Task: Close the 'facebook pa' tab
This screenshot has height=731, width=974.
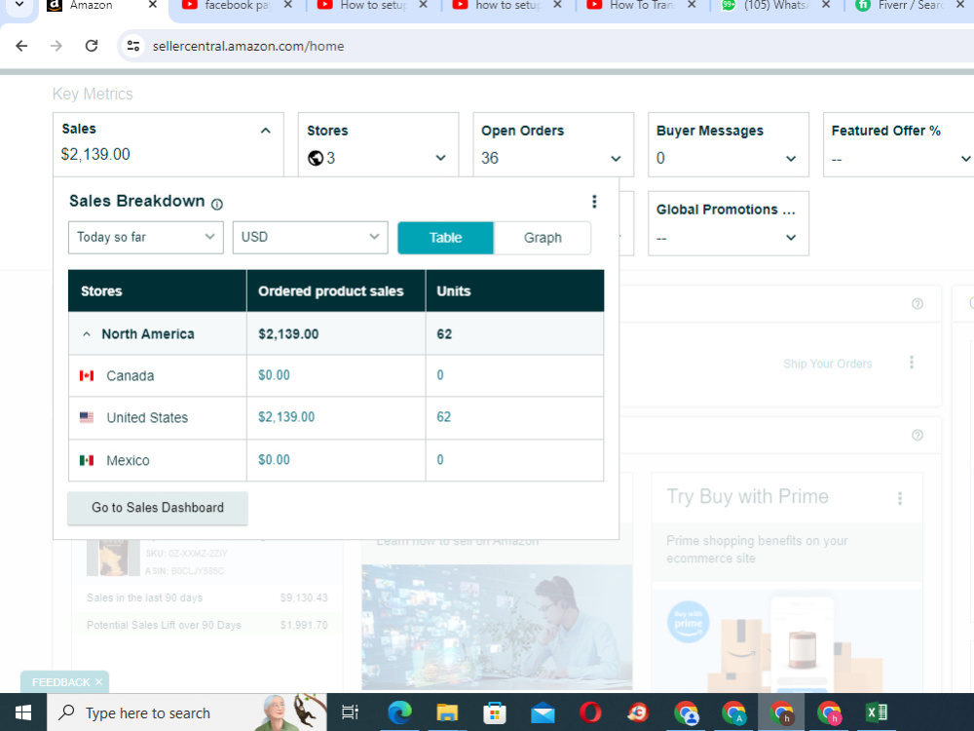Action: pyautogui.click(x=287, y=5)
